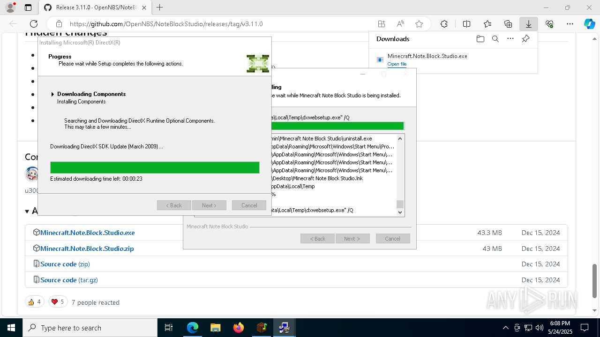Toggle split screen view
This screenshot has height=337, width=600.
[x=467, y=24]
